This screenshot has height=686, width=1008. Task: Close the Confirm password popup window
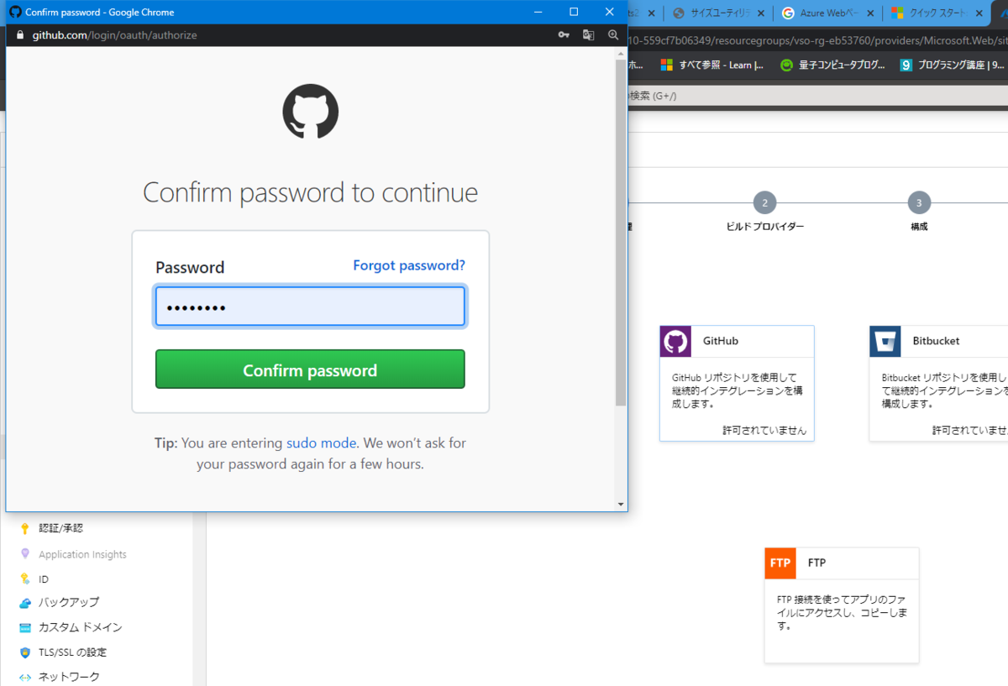tap(610, 12)
